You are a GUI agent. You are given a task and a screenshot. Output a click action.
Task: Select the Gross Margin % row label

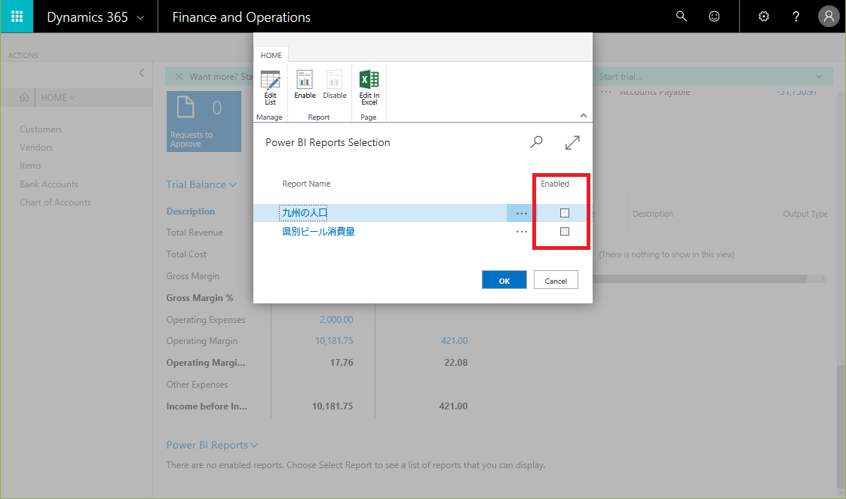pos(200,298)
